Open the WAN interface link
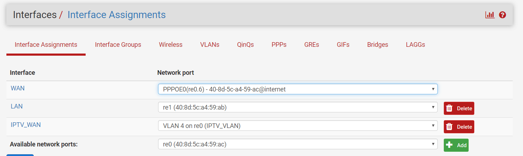The width and height of the screenshot is (523, 156). point(18,88)
